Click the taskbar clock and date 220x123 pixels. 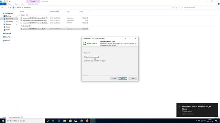[x=210, y=121]
